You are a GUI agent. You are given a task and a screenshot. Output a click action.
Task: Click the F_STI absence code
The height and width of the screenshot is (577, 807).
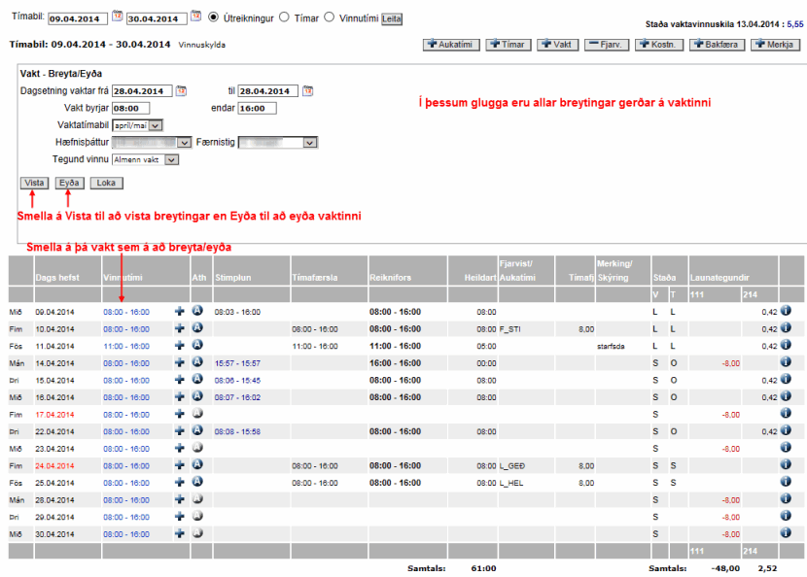[x=510, y=329]
